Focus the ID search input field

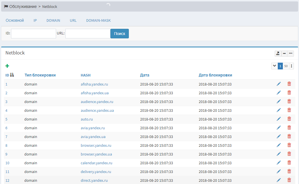[33, 34]
